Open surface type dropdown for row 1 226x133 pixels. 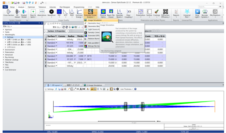pyautogui.click(x=57, y=43)
